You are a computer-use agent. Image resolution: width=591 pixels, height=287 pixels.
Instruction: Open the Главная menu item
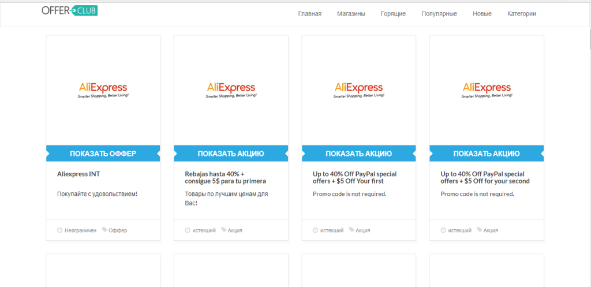(309, 14)
